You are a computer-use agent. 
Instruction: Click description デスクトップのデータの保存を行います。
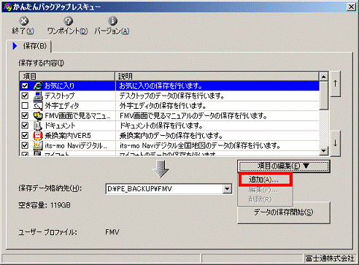pyautogui.click(x=171, y=96)
